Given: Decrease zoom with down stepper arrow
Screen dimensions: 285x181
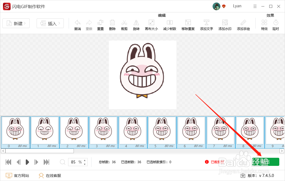Looking at the screenshot, I should tap(85, 164).
